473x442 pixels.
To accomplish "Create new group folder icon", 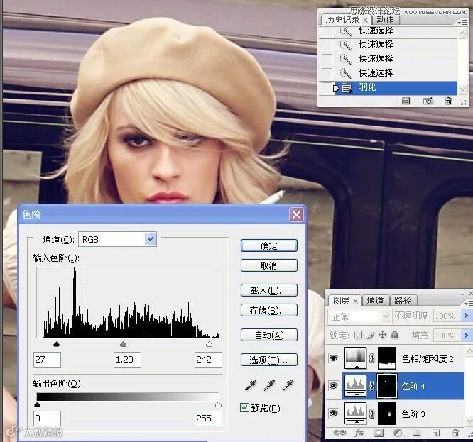I will tap(417, 433).
